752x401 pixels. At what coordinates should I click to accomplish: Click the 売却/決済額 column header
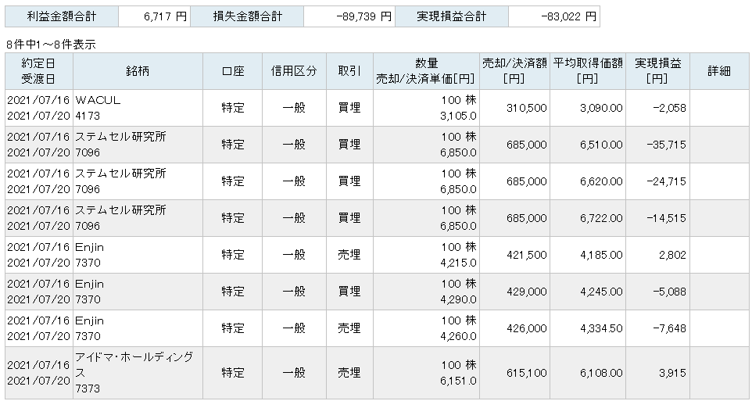pos(514,71)
